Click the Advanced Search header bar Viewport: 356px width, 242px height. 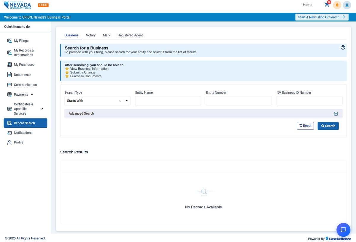point(203,113)
